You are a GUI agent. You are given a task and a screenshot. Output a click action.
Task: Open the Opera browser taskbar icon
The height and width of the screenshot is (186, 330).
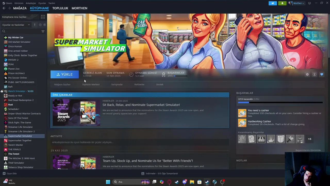pos(169,182)
